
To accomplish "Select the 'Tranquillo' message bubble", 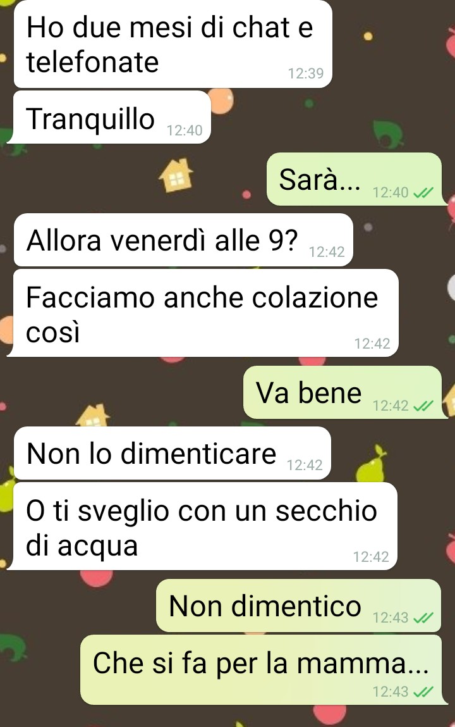I will click(109, 117).
